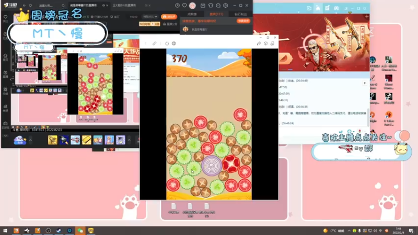Open the stream announcement link
The width and height of the screenshot is (418, 235).
coord(170,24)
